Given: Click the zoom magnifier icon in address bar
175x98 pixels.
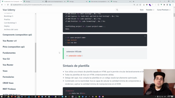Looking at the screenshot, I should [x=134, y=5].
